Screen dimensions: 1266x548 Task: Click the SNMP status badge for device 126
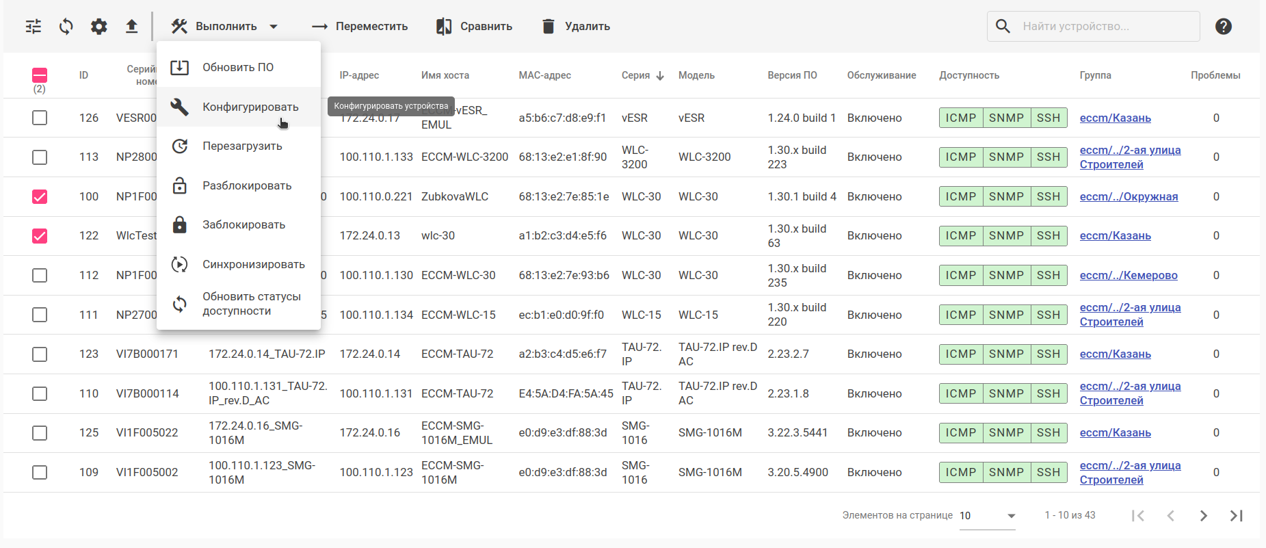[x=1006, y=118]
